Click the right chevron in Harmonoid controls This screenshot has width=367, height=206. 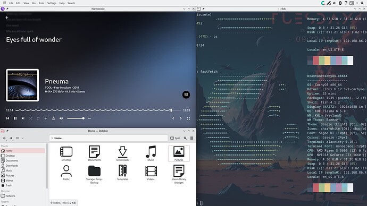(181, 118)
